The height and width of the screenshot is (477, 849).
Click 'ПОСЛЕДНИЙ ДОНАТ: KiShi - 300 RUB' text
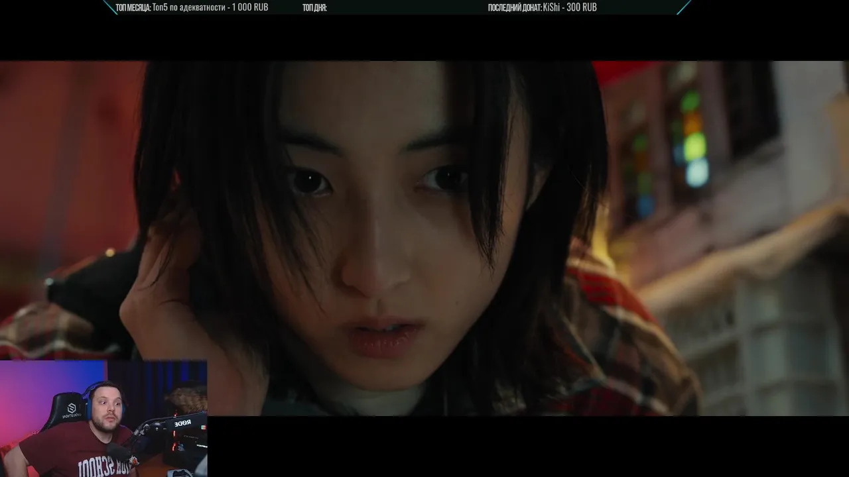[542, 7]
